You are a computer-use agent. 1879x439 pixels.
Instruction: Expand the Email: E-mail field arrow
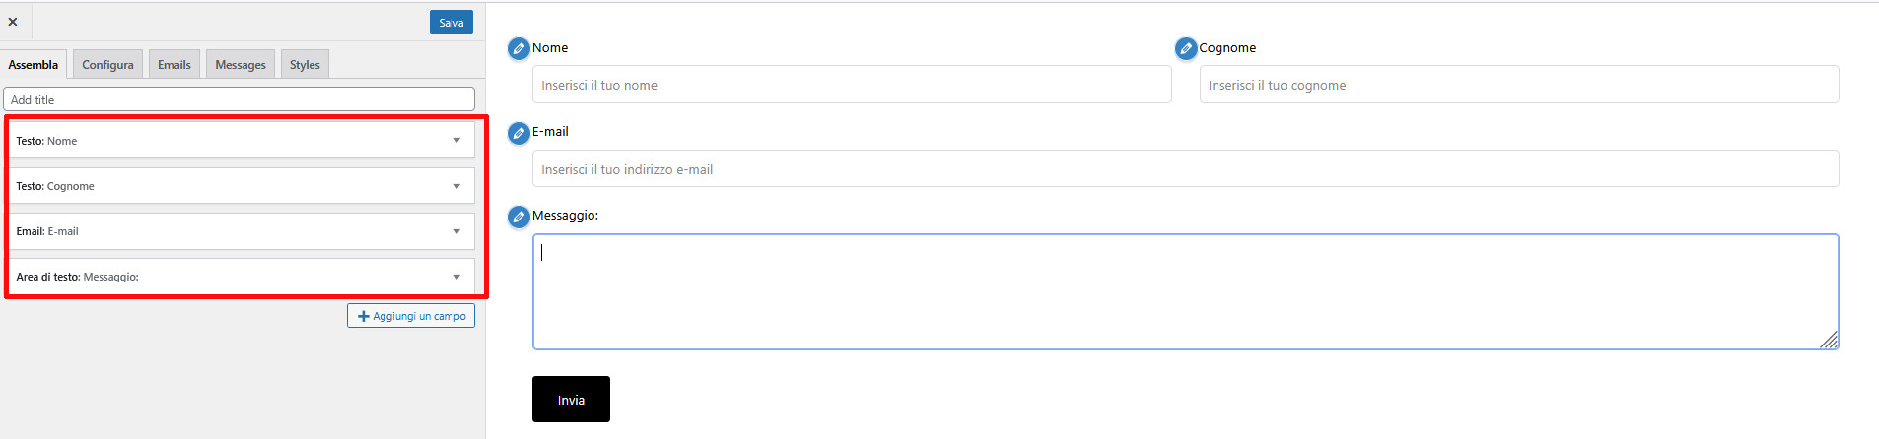point(456,231)
